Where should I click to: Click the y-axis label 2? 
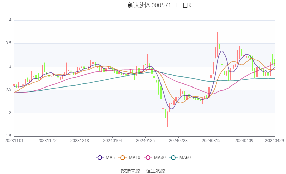tap(10, 113)
